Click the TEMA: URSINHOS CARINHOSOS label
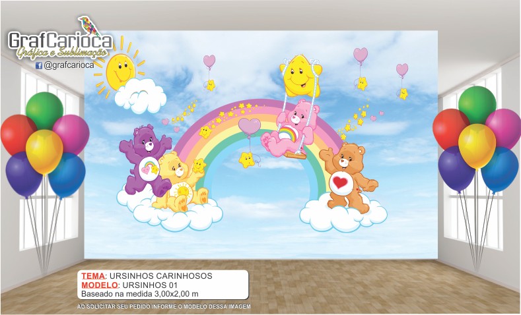 [x=139, y=275]
